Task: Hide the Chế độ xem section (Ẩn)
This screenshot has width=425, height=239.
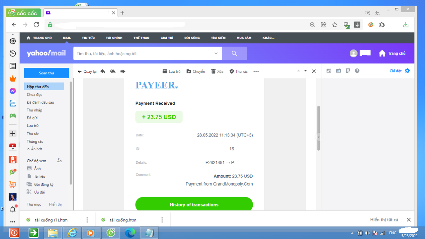Action: [x=59, y=161]
